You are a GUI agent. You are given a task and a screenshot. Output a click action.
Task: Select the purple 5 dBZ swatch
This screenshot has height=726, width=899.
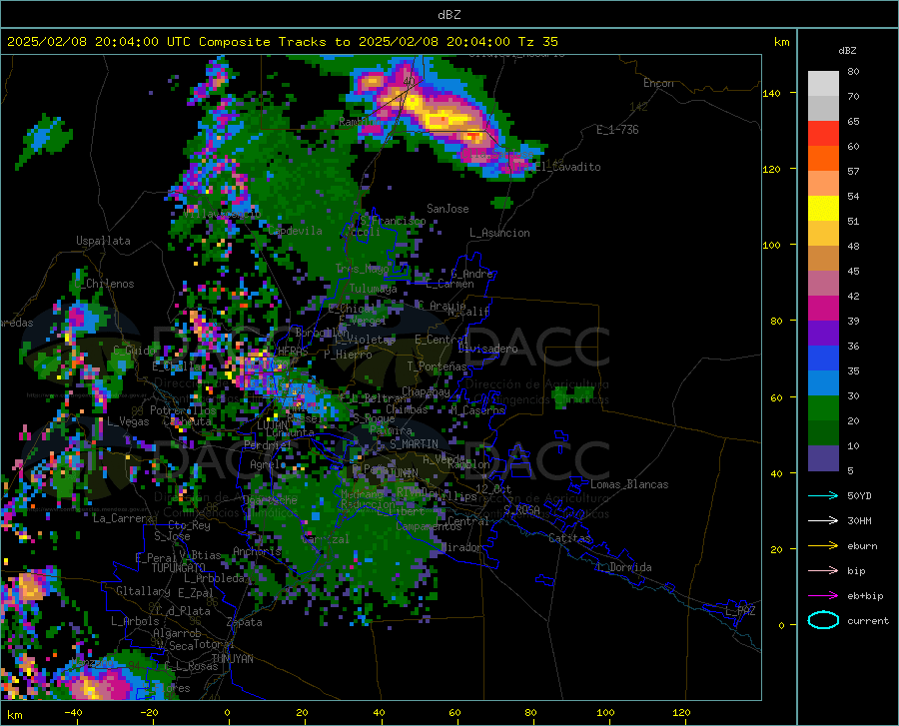[x=823, y=457]
